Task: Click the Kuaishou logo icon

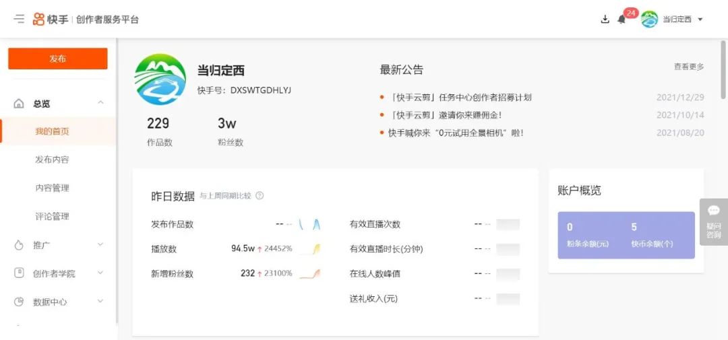Action: coord(39,20)
